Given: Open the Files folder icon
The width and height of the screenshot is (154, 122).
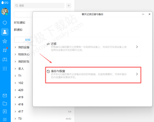Looking at the screenshot, I should pos(5,104).
